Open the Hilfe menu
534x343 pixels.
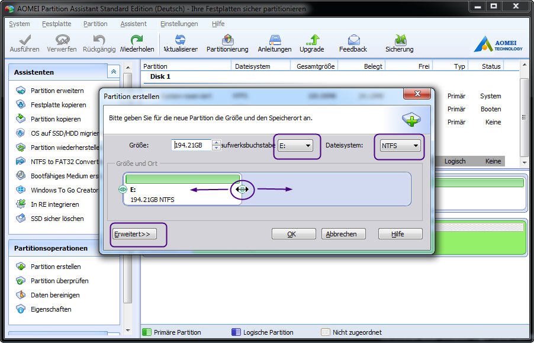[218, 24]
